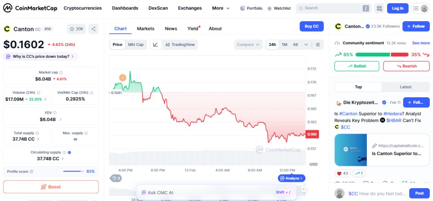Open the hamburger profile menu
This screenshot has height=201, width=433.
pos(420,8)
